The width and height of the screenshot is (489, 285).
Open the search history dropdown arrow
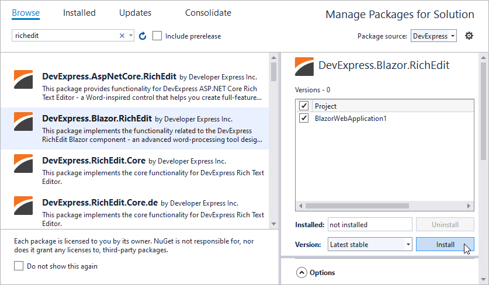pos(131,36)
